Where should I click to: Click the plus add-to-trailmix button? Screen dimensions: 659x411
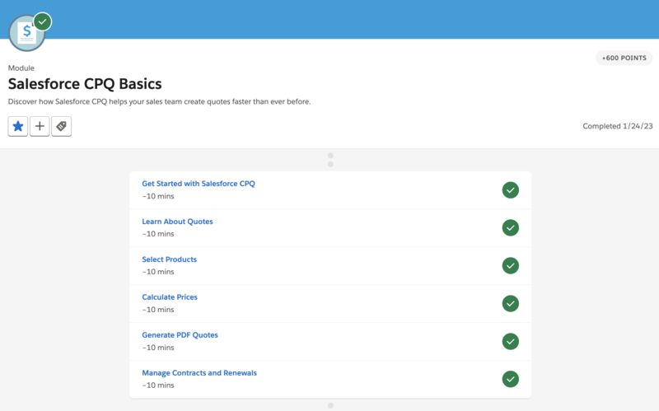click(x=40, y=126)
